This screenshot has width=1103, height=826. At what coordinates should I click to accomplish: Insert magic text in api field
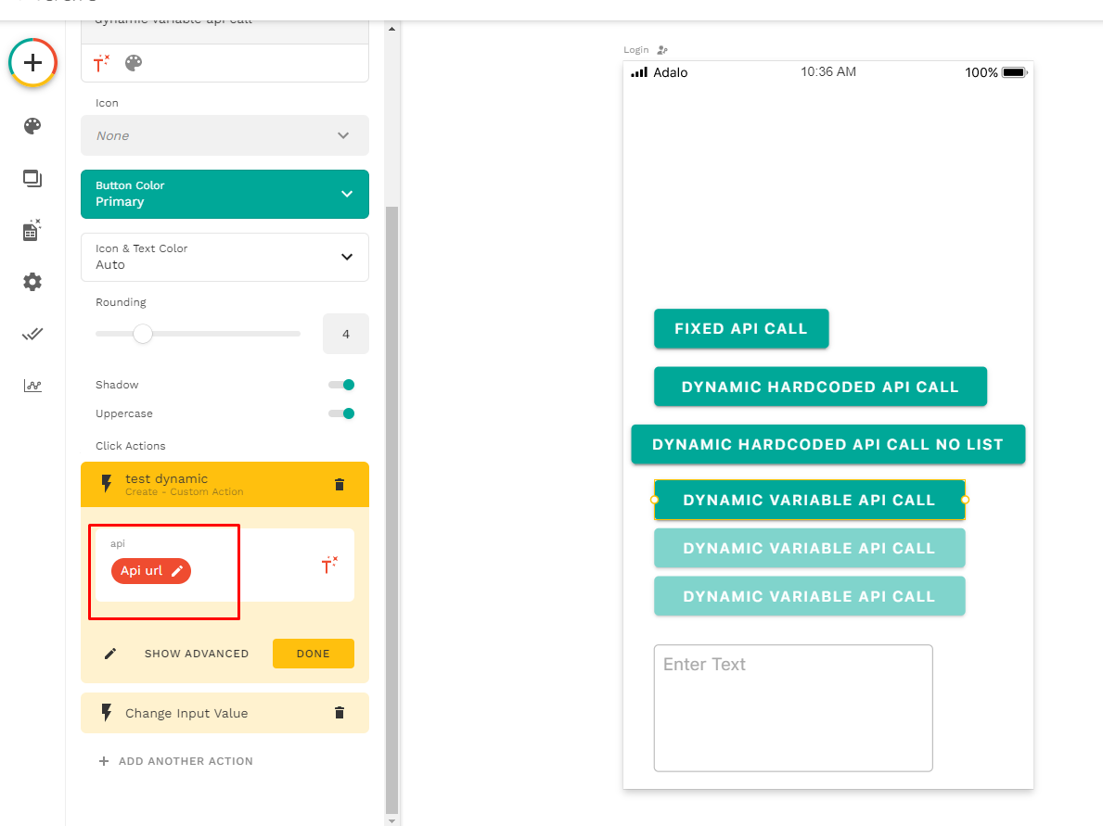tap(329, 565)
